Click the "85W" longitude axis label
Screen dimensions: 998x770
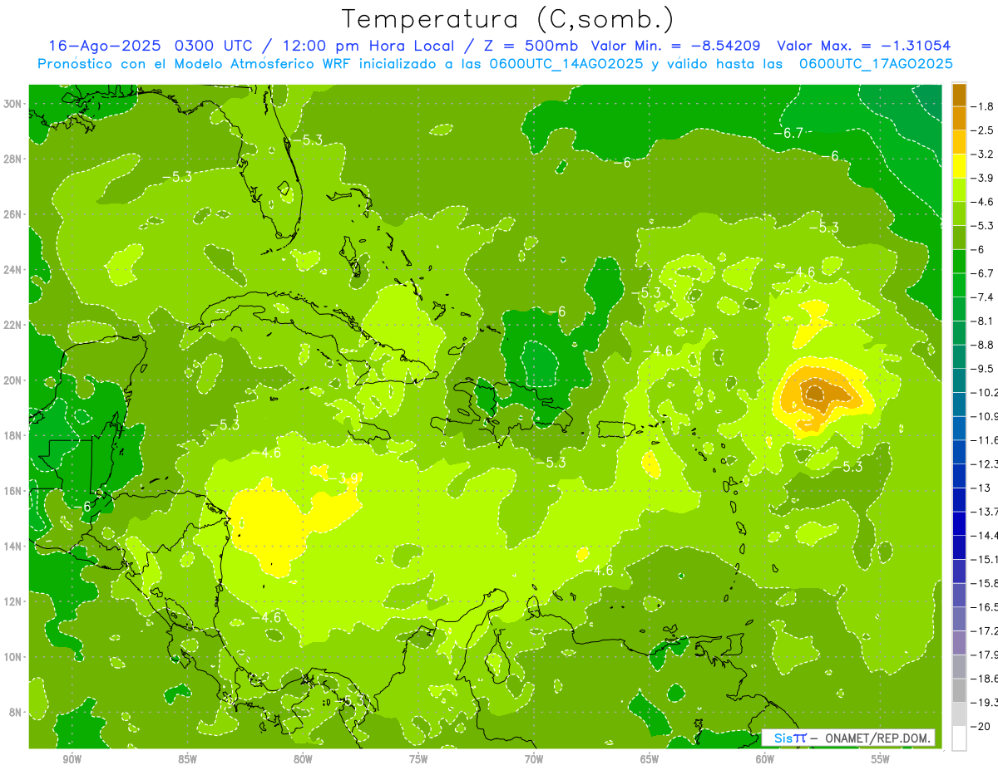point(188,760)
